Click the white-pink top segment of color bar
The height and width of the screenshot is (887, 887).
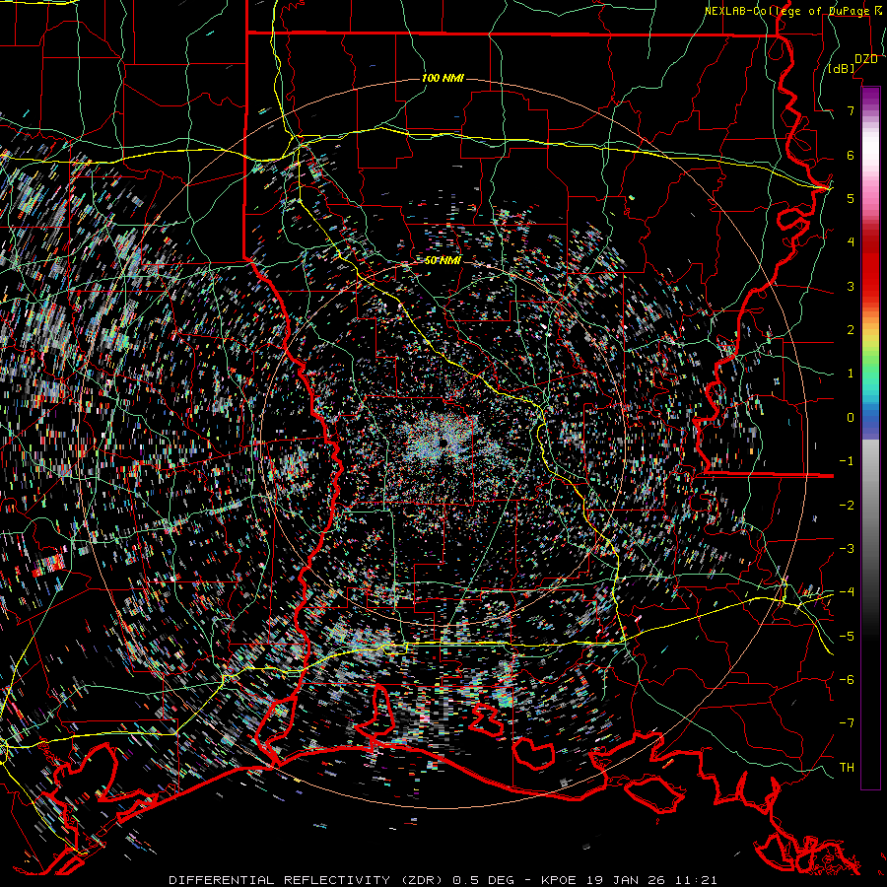(x=870, y=147)
